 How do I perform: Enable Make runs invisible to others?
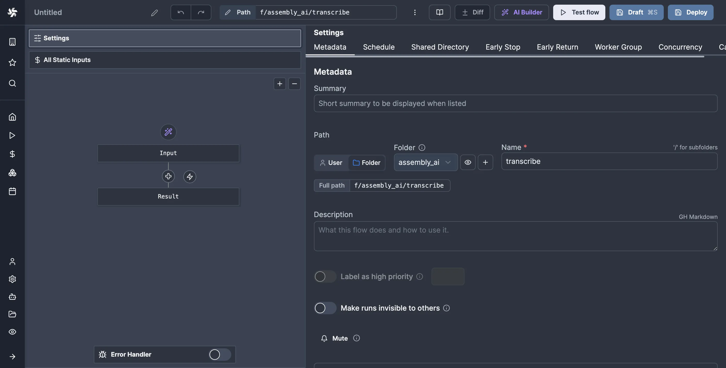tap(325, 308)
